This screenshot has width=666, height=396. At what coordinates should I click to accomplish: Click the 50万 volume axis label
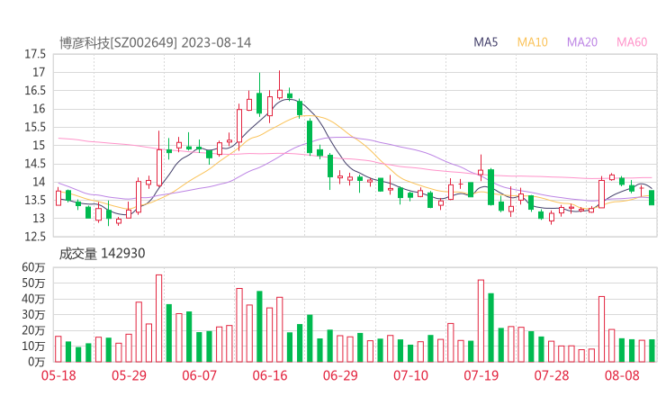[x=33, y=283]
